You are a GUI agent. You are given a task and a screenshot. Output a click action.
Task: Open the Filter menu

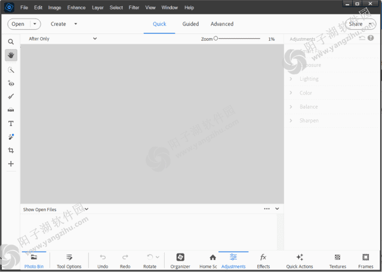click(x=134, y=8)
